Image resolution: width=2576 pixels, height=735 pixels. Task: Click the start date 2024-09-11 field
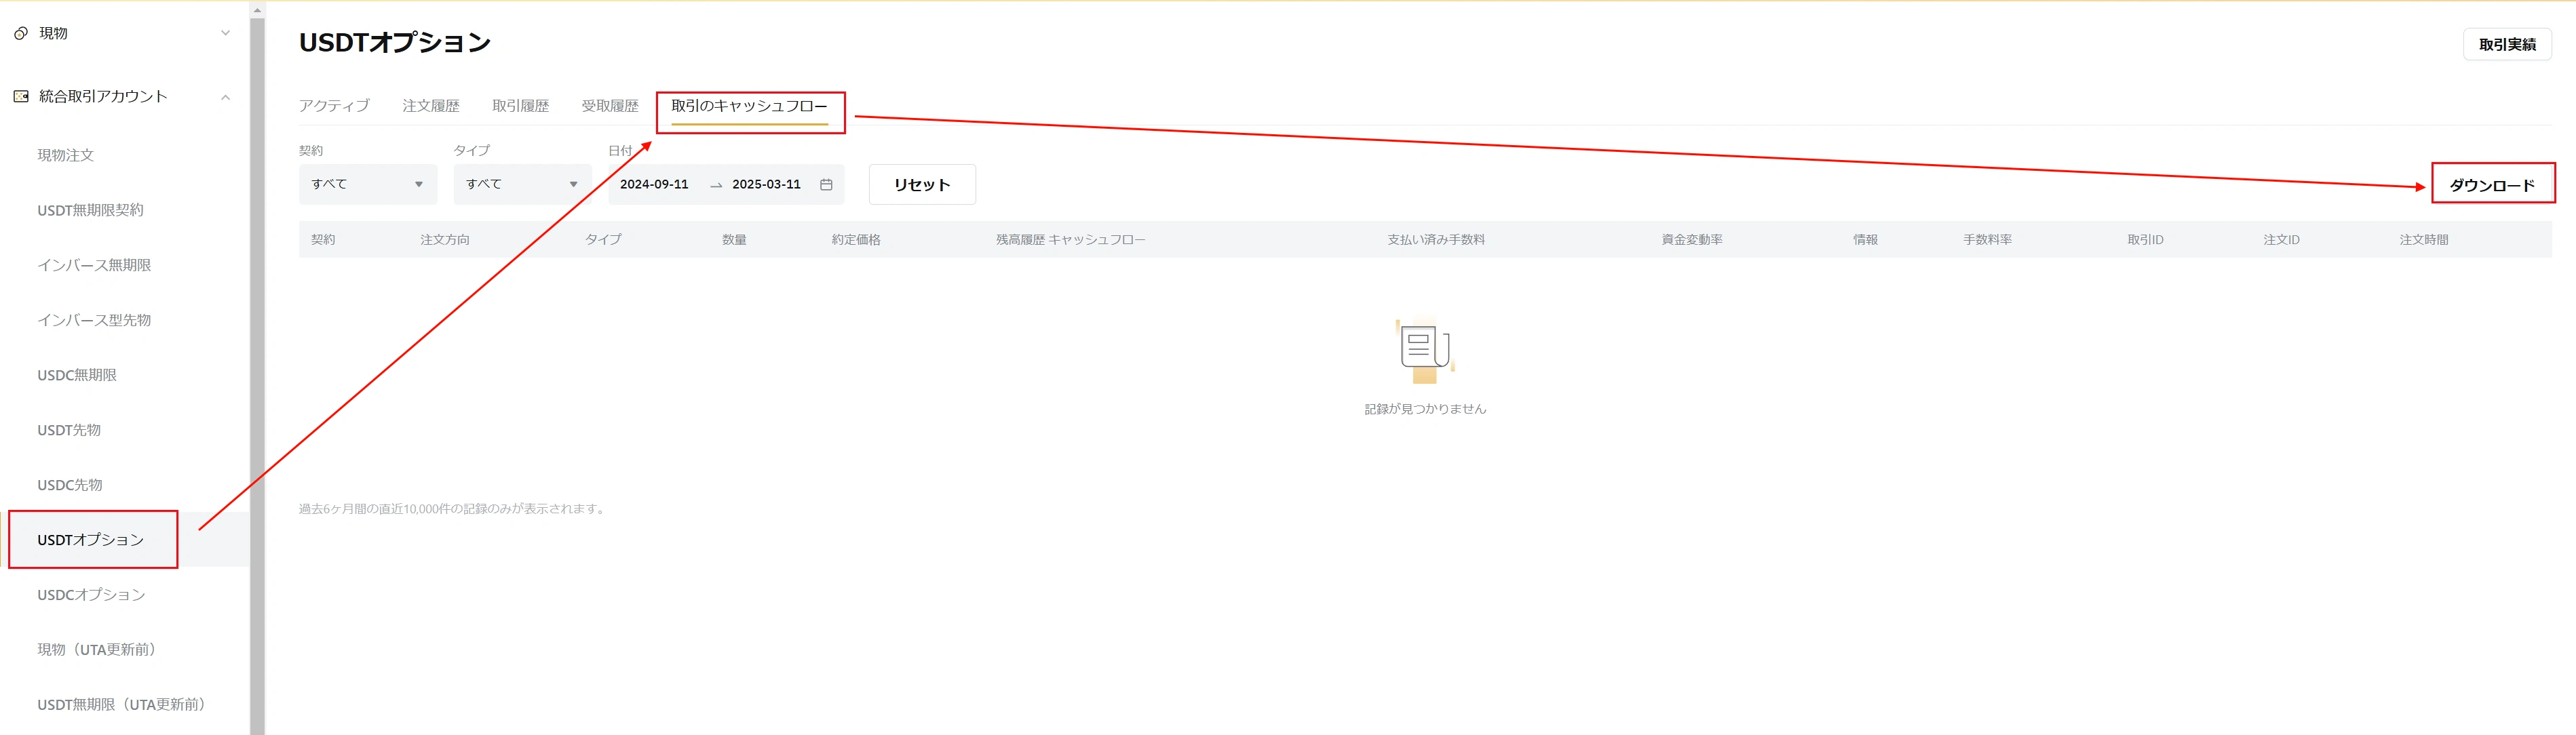pos(654,184)
